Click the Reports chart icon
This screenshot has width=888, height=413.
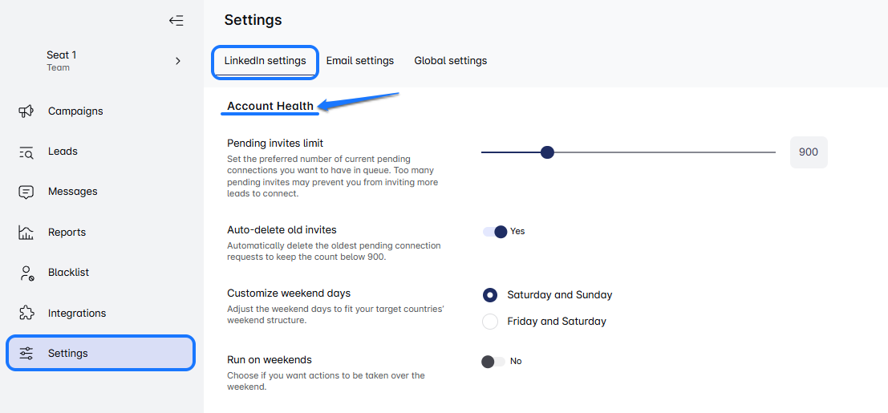click(26, 233)
